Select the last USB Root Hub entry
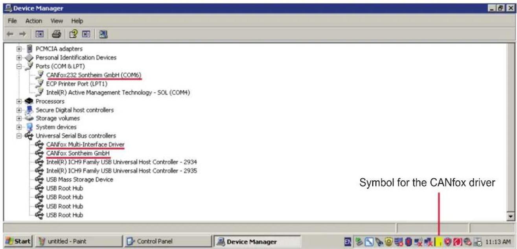The width and height of the screenshot is (517, 249). coord(64,215)
